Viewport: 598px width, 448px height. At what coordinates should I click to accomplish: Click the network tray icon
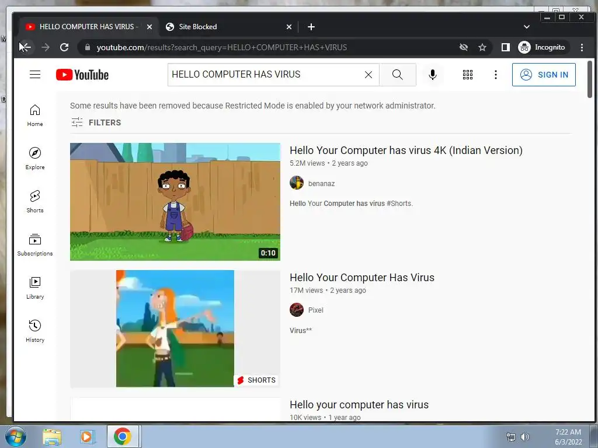click(511, 437)
